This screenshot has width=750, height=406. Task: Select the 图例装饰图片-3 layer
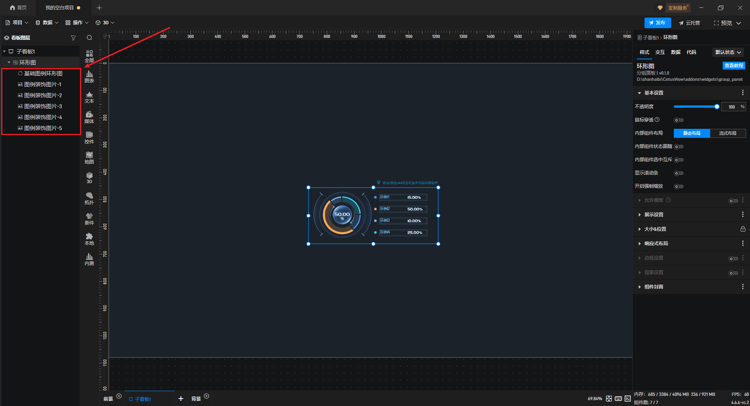pyautogui.click(x=41, y=106)
